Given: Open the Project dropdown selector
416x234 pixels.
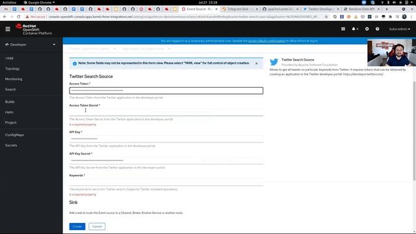Looking at the screenshot, I should click(92, 49).
